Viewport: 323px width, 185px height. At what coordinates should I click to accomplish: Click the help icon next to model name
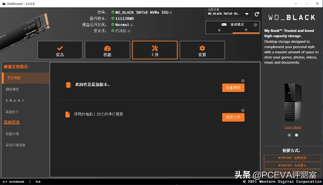(x=171, y=13)
